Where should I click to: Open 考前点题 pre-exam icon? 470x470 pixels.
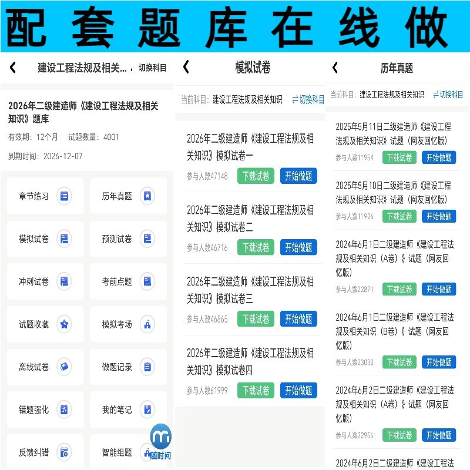pyautogui.click(x=147, y=281)
